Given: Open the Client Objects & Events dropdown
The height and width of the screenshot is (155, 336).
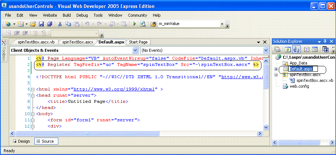Looking at the screenshot, I should tap(135, 51).
